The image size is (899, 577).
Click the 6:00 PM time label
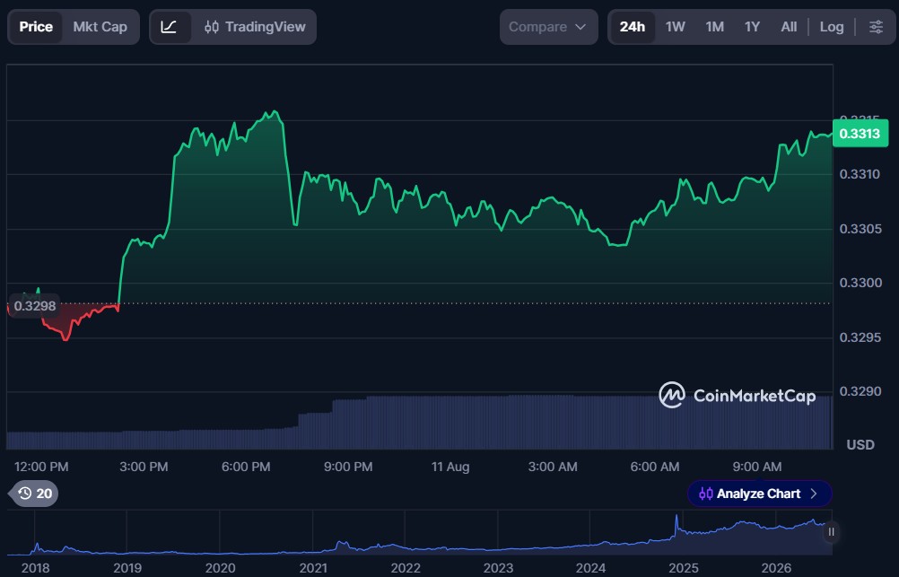click(x=246, y=467)
